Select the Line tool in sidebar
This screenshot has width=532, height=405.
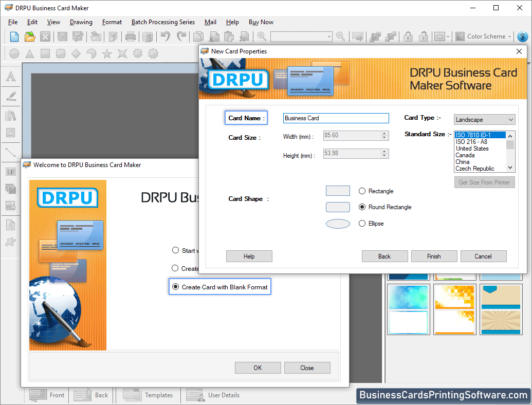pos(11,152)
